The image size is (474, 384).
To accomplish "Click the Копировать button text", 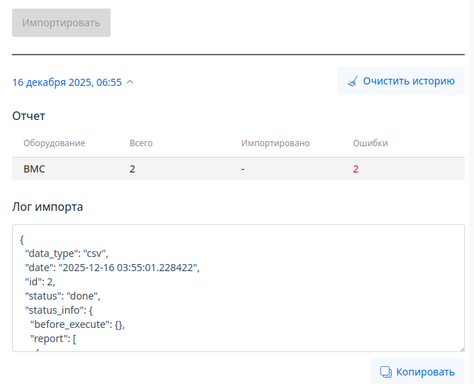I will point(425,372).
